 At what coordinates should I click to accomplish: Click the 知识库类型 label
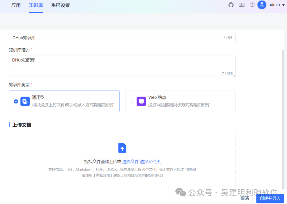19,85
